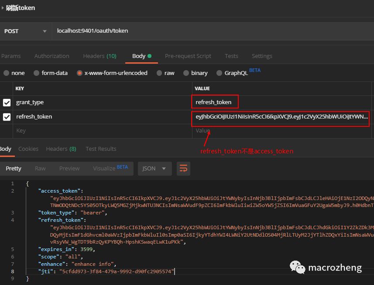Image resolution: width=374 pixels, height=285 pixels.
Task: Select the GraphQL body radio option
Action: coord(219,73)
